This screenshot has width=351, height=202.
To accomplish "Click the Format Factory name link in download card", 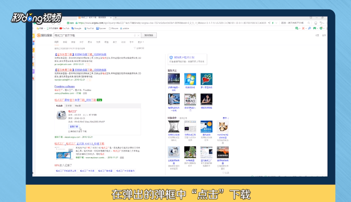I will [72, 111].
